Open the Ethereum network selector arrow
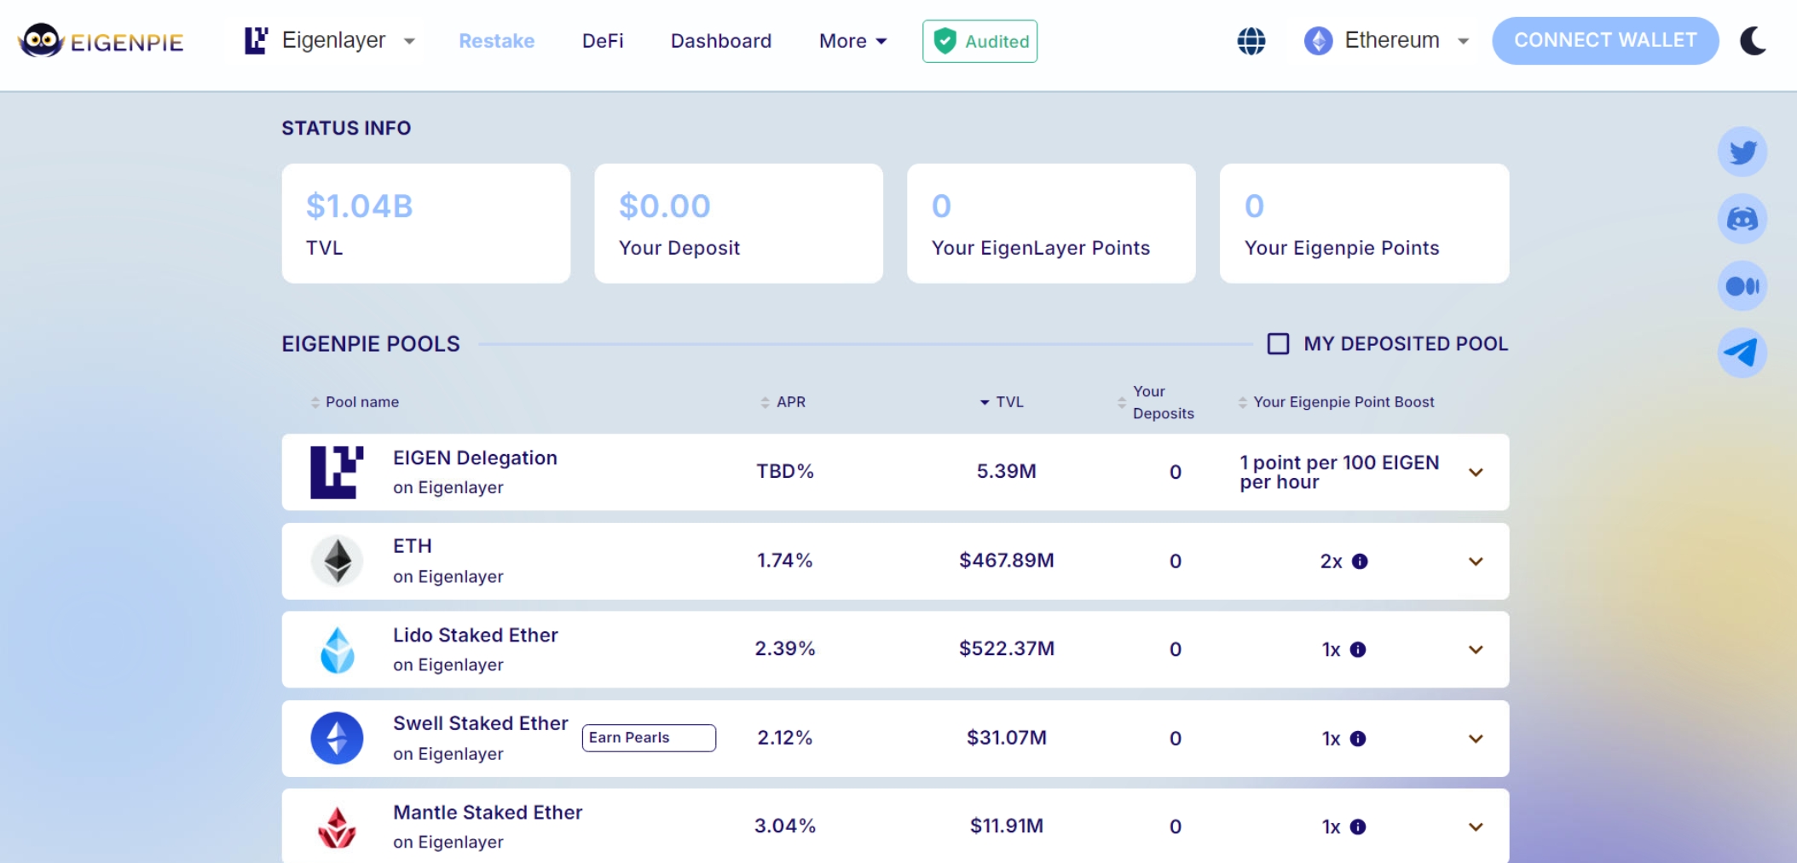This screenshot has height=863, width=1797. 1463,41
